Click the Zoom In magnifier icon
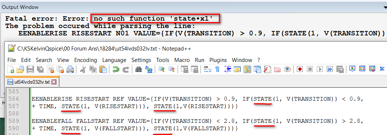The width and height of the screenshot is (387, 135). (x=162, y=69)
